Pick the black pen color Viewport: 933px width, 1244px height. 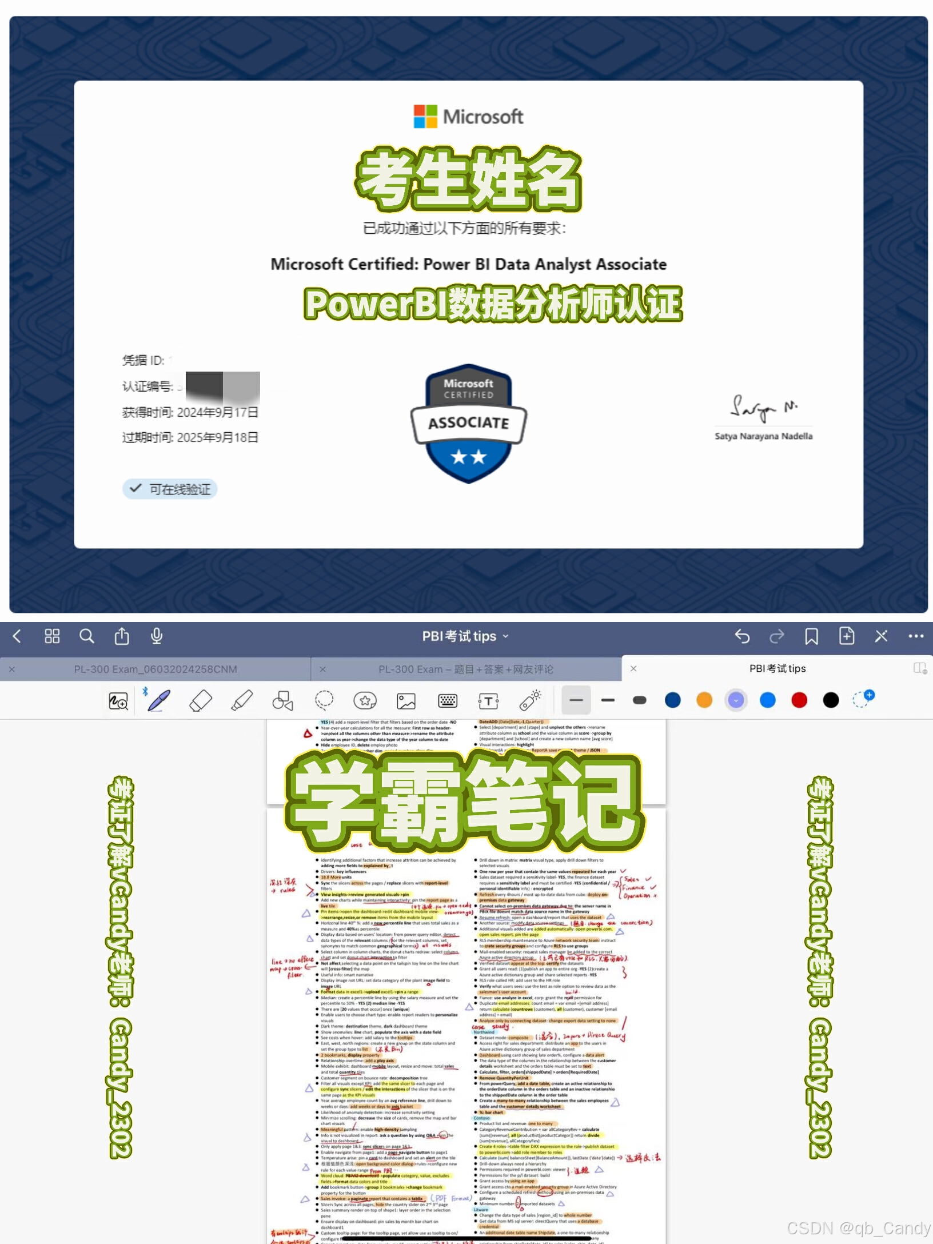click(x=831, y=700)
